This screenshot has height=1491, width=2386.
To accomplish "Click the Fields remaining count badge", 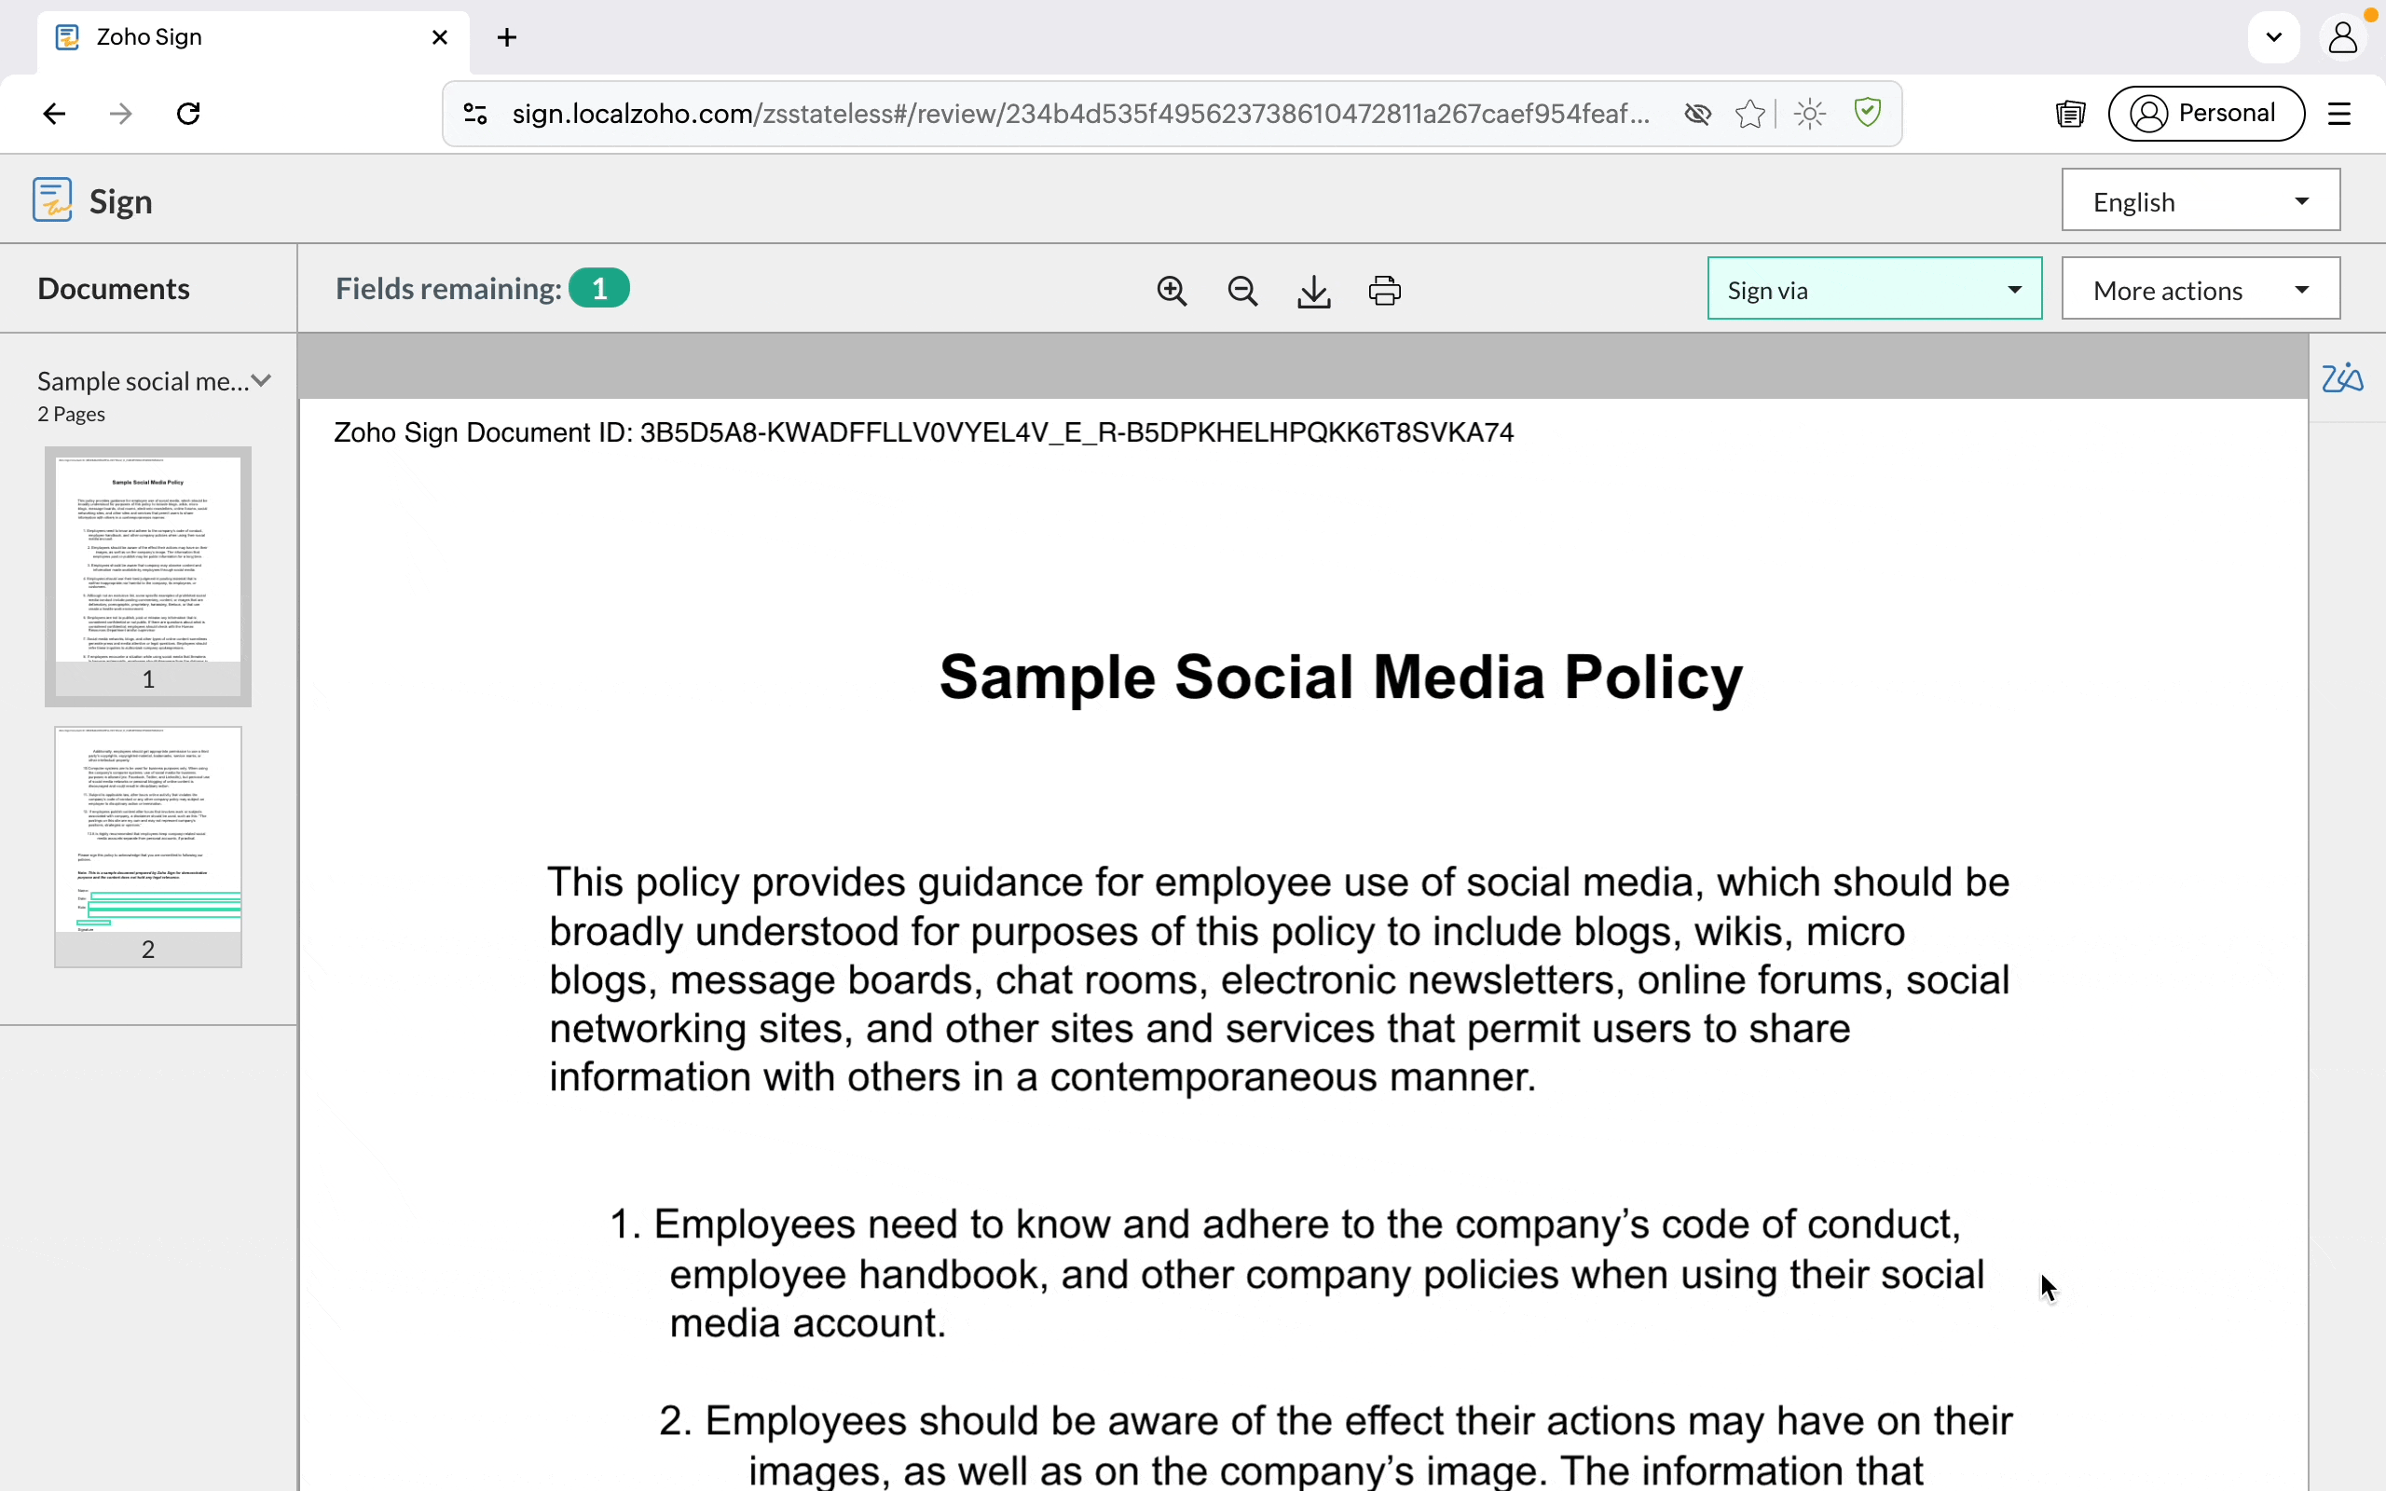I will pos(598,289).
